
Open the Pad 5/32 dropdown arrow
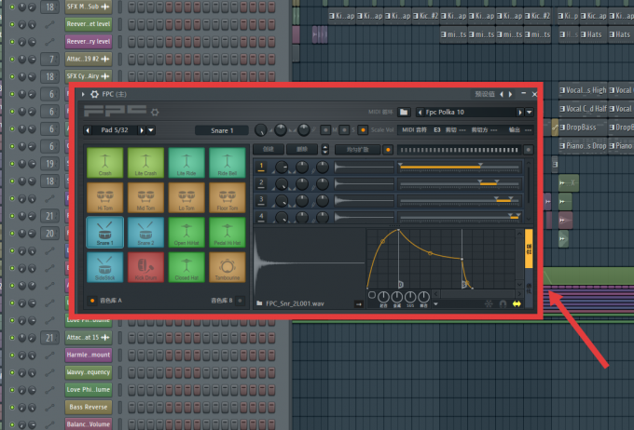(151, 130)
